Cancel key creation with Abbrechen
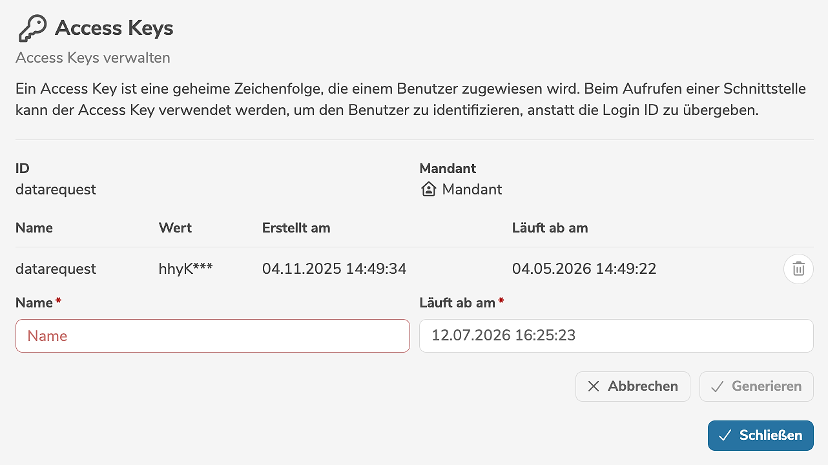828x465 pixels. [x=632, y=386]
